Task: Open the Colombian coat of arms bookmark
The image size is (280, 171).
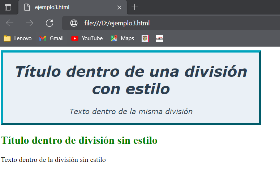Action: point(145,38)
